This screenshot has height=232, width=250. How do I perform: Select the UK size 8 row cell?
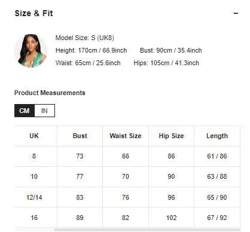tap(34, 156)
